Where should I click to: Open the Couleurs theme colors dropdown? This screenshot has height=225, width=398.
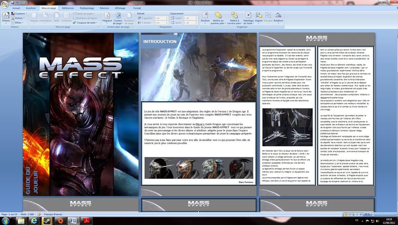19,14
